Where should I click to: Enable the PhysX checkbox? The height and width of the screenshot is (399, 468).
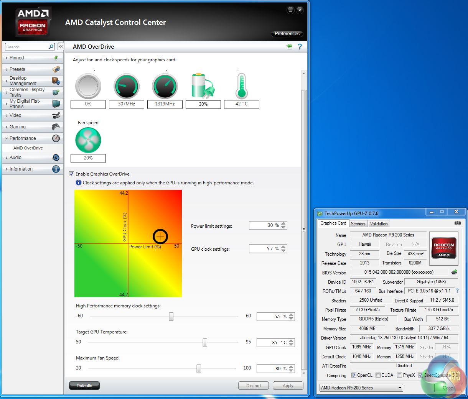click(399, 375)
